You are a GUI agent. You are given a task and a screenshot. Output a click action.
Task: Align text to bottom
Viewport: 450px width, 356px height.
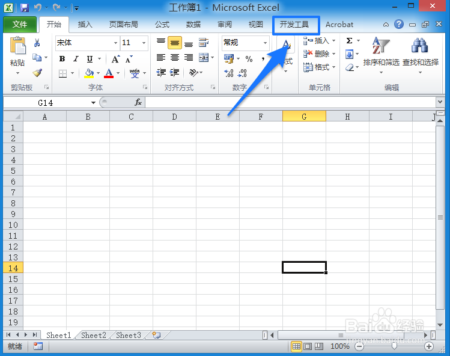pos(189,43)
